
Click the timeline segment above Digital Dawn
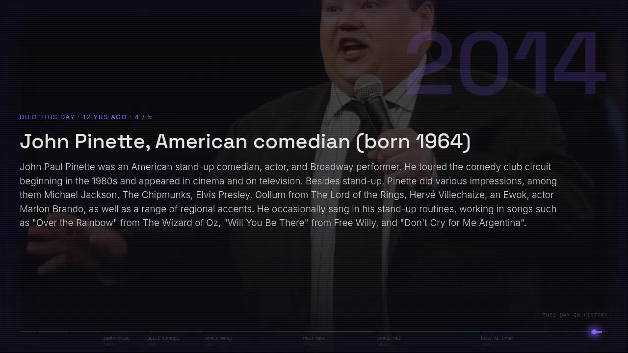[515, 331]
